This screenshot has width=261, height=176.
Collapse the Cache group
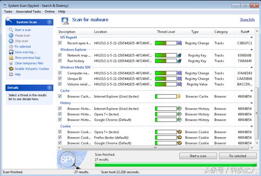pos(252,91)
